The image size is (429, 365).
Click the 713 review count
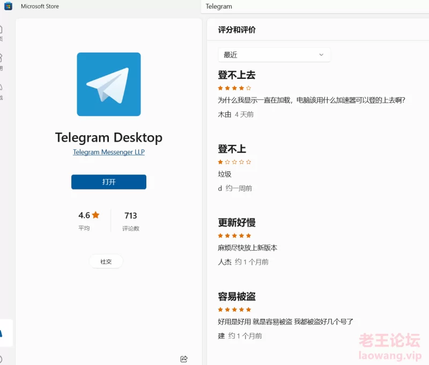tap(130, 216)
